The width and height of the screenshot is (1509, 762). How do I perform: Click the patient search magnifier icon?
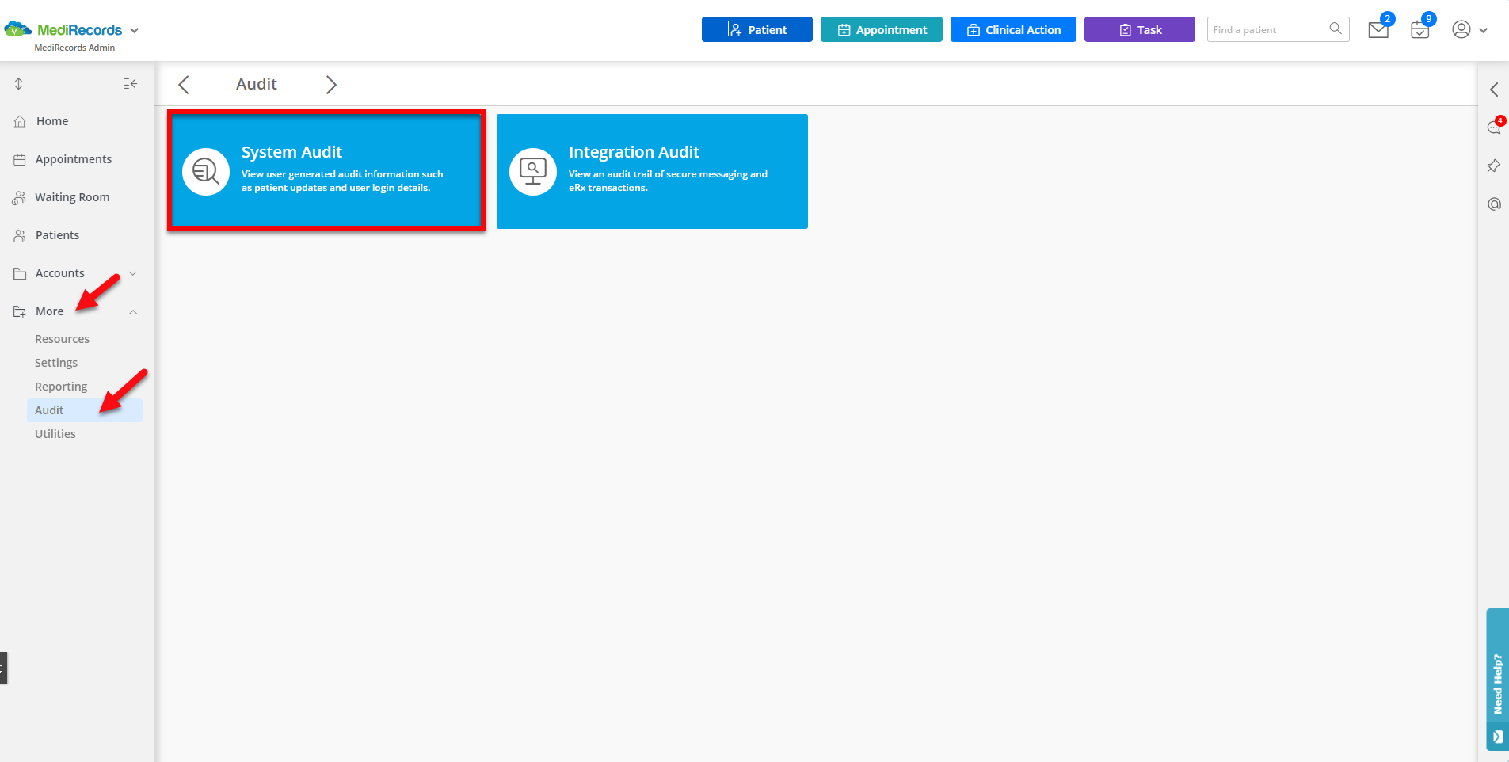(1336, 29)
